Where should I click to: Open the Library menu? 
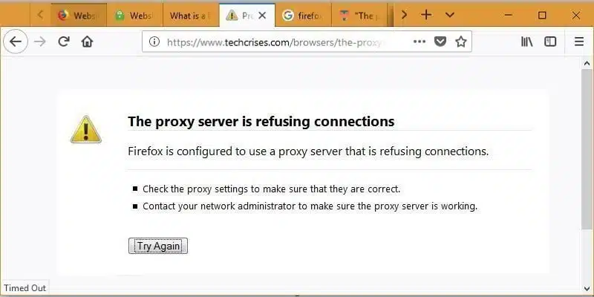(x=527, y=42)
